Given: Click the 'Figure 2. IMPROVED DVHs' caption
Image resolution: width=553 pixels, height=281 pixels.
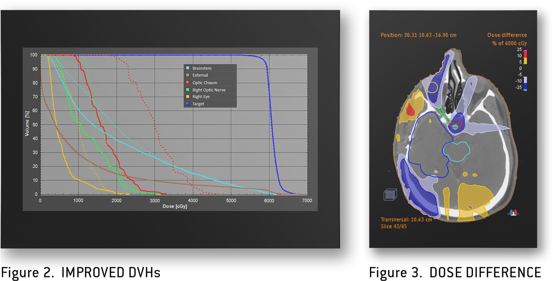Looking at the screenshot, I should (x=81, y=272).
